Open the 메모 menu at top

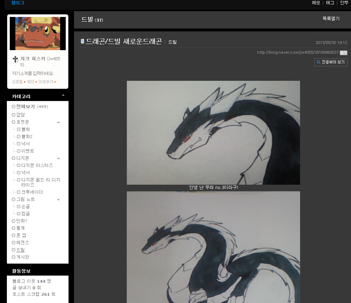[x=316, y=3]
